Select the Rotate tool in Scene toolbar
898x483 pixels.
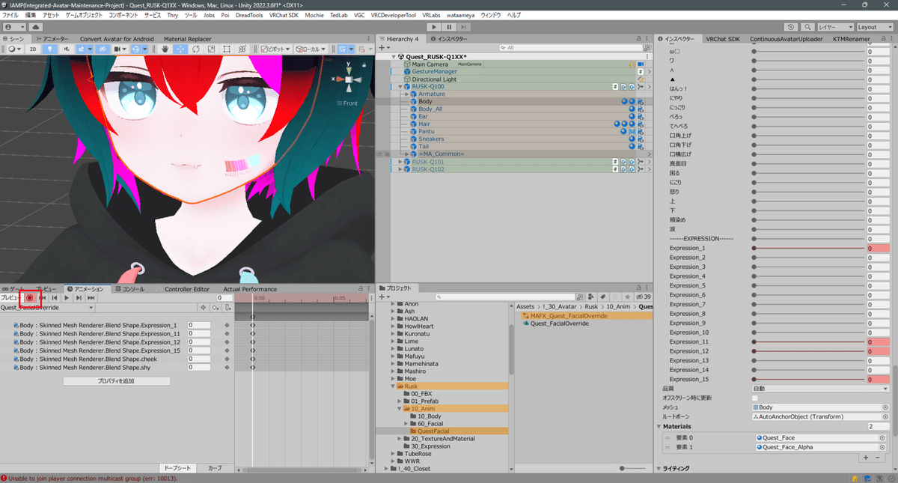pos(196,49)
